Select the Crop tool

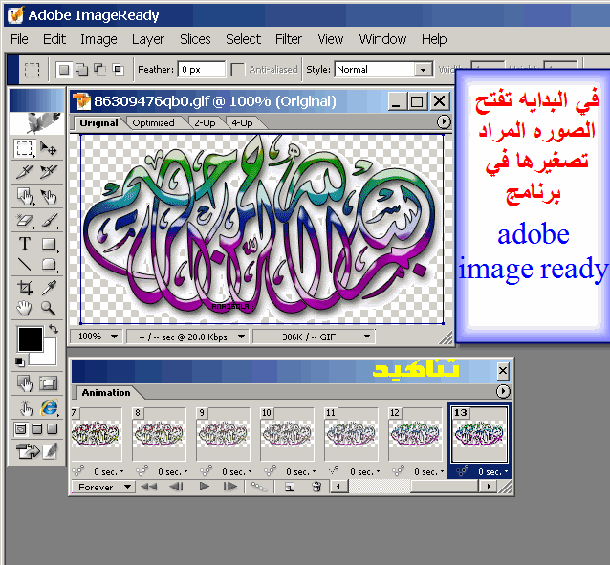[x=25, y=288]
